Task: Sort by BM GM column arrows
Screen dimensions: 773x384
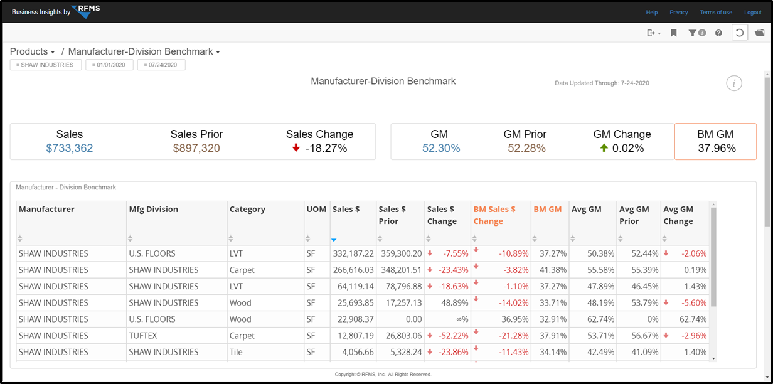Action: [x=535, y=238]
